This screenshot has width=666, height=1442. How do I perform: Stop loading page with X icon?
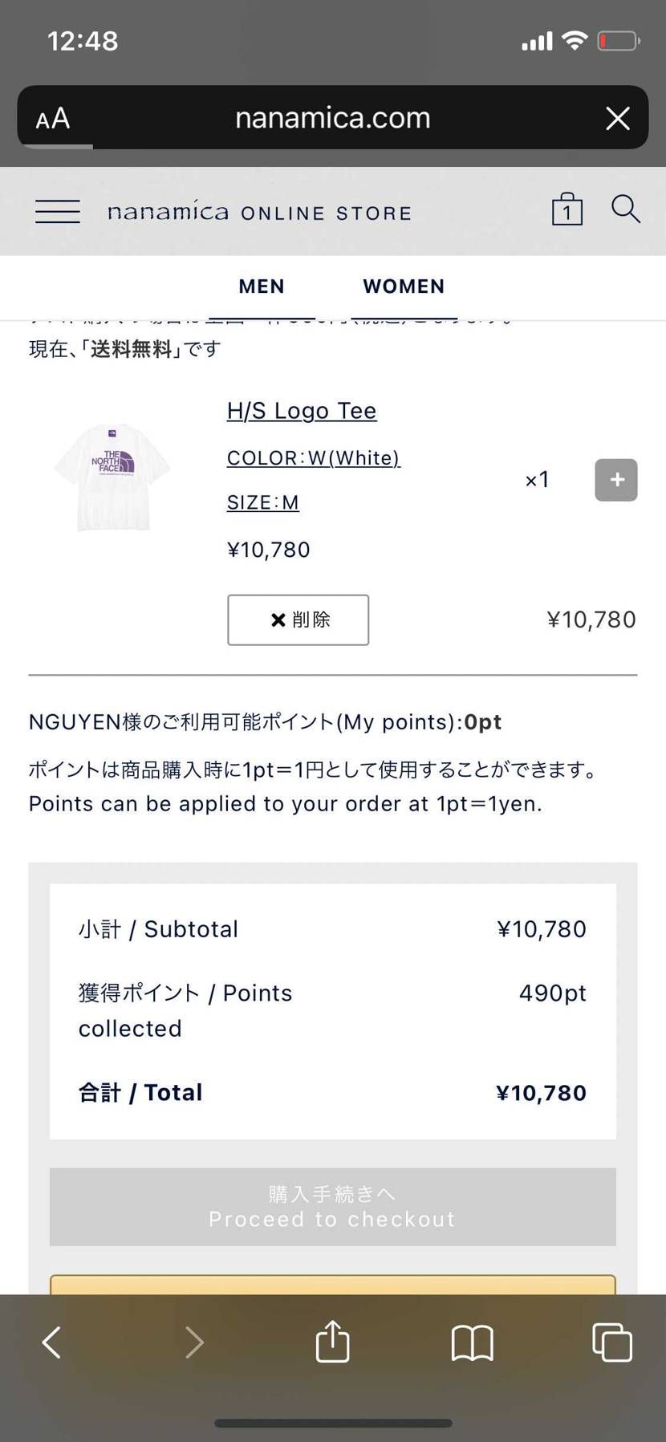617,119
